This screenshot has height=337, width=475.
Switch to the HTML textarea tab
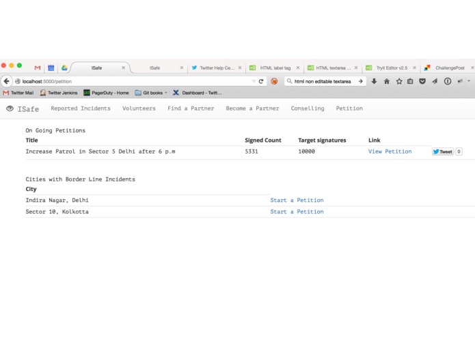click(x=334, y=68)
